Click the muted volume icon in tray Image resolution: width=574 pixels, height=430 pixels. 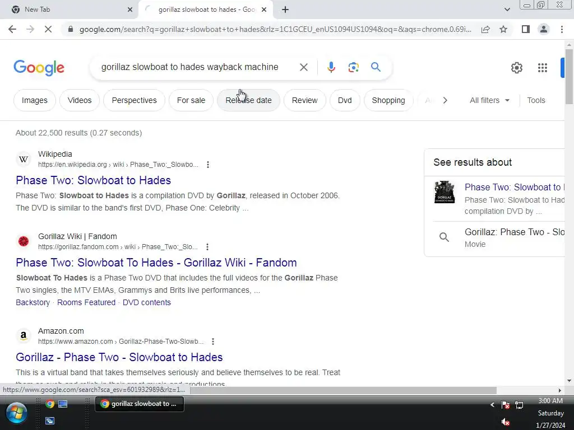coord(506,422)
